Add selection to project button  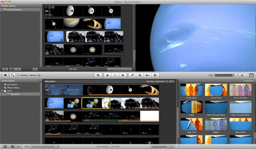tap(98, 75)
